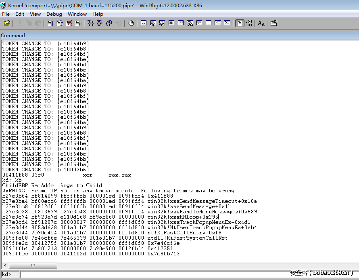
Task: Toggle the Copy icon in the toolbar
Action: click(x=28, y=23)
